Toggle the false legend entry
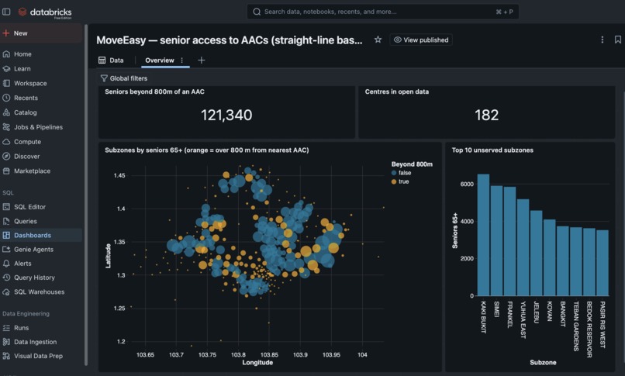 pos(402,173)
